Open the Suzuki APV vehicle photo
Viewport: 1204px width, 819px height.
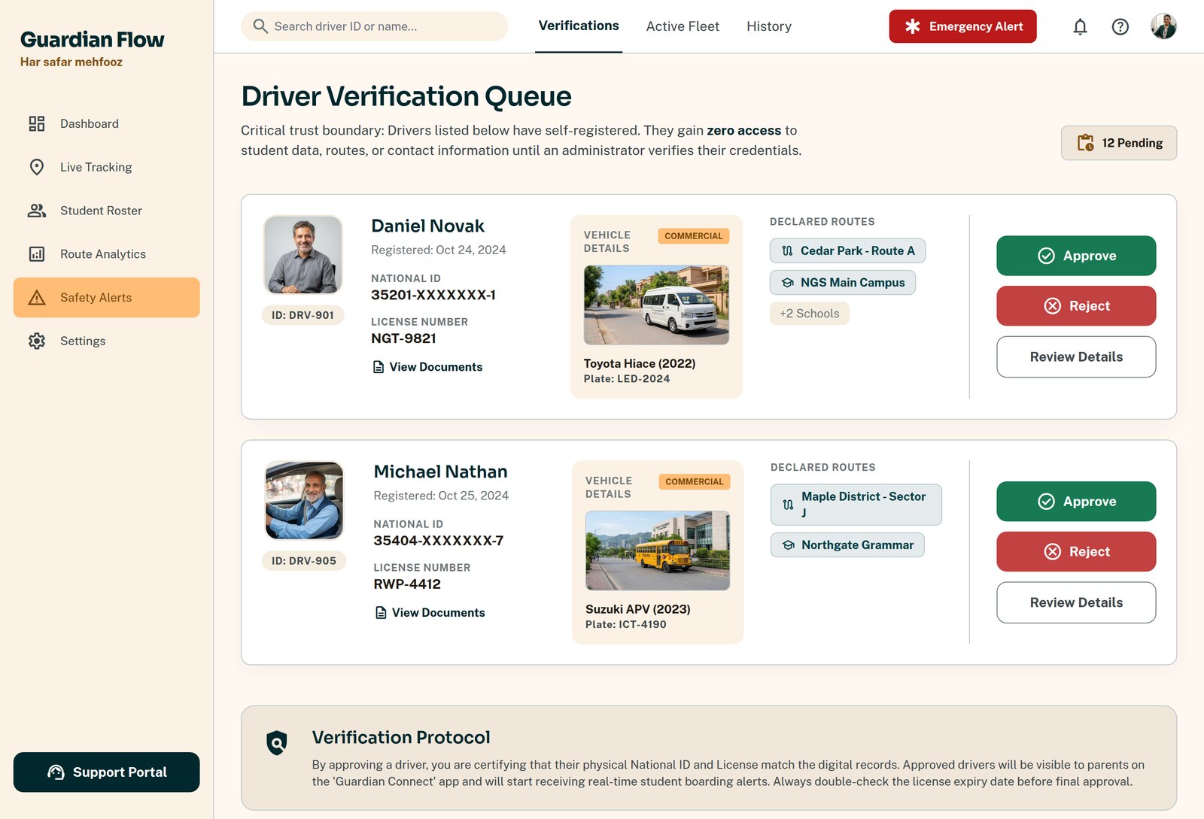(x=658, y=551)
